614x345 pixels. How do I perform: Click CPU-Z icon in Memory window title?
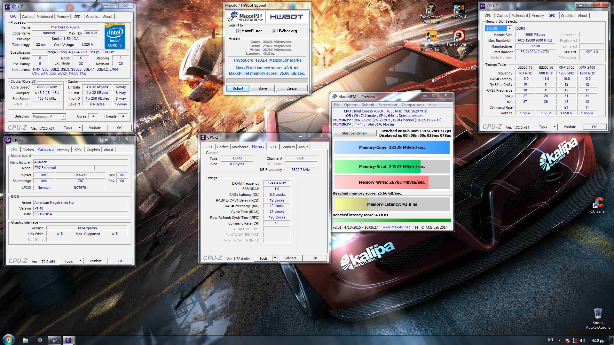pyautogui.click(x=203, y=137)
